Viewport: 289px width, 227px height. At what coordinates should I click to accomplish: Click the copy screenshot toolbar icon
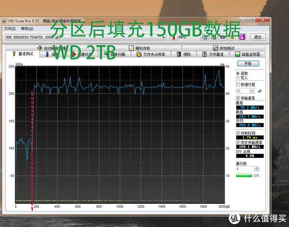coord(214,37)
